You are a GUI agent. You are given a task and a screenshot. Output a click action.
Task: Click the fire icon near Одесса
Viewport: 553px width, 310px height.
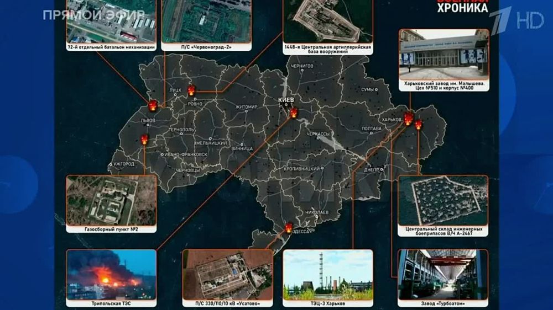point(288,227)
